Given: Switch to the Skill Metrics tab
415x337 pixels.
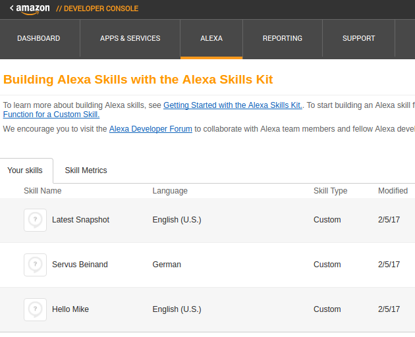Looking at the screenshot, I should tap(86, 170).
